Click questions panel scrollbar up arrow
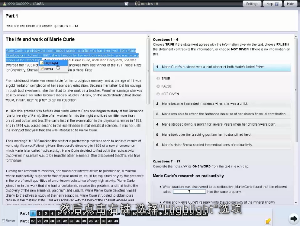This screenshot has height=226, width=300. [296, 36]
